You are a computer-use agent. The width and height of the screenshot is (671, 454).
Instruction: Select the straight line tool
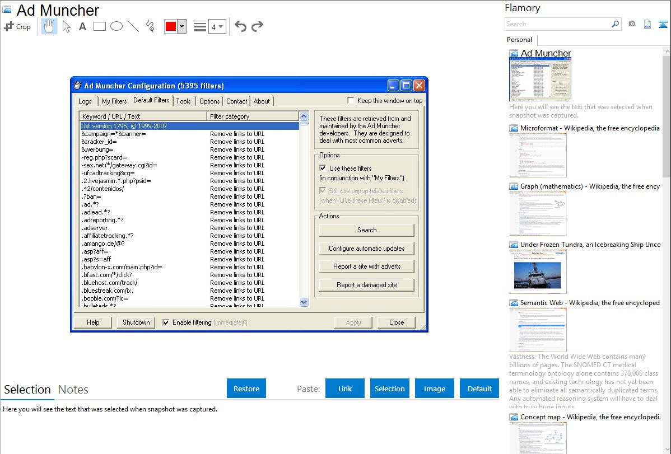tap(133, 26)
